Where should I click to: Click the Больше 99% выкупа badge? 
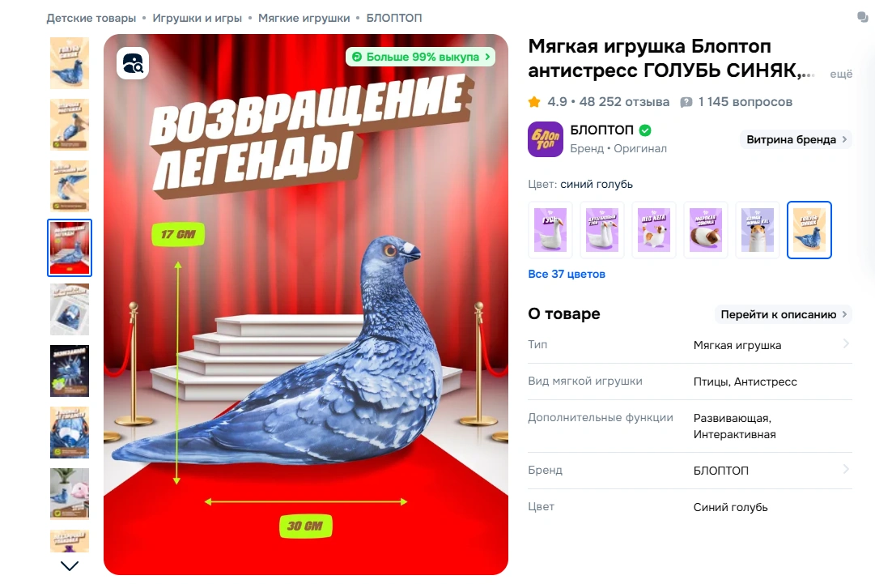[420, 57]
